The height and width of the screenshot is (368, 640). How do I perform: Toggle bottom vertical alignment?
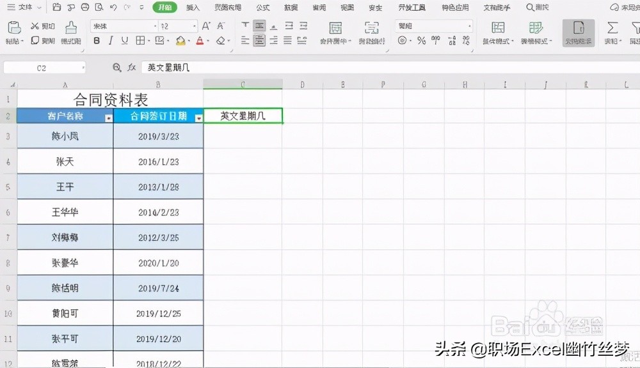[274, 26]
